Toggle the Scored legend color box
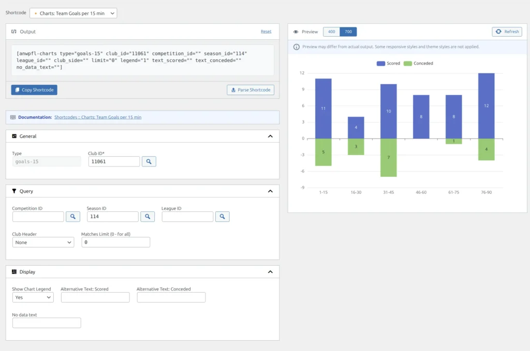530x351 pixels. [x=380, y=64]
